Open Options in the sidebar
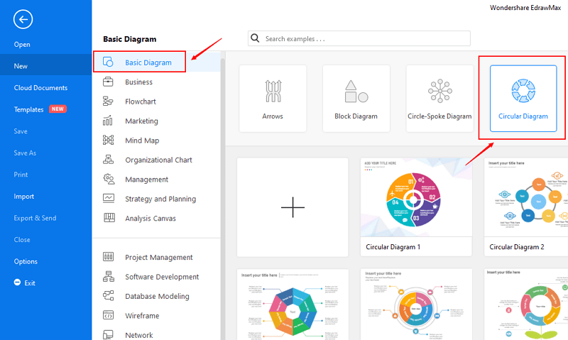Screen dimensions: 568x340 point(26,261)
